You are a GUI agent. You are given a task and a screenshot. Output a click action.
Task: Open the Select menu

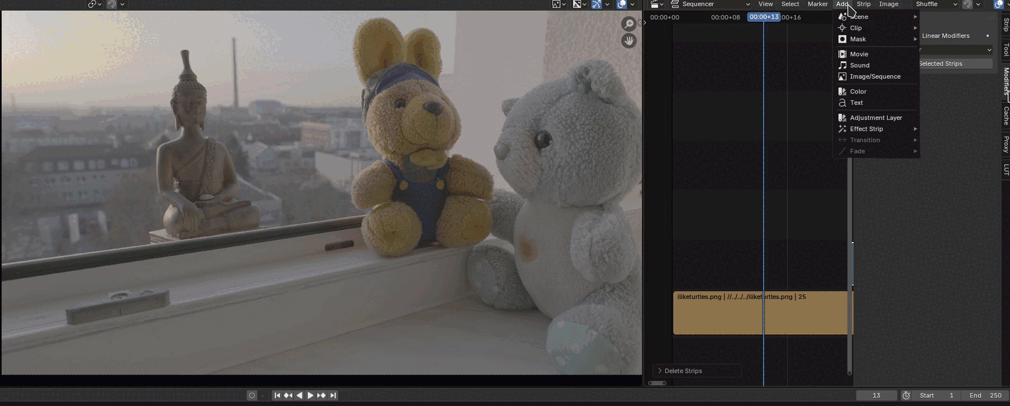coord(790,4)
